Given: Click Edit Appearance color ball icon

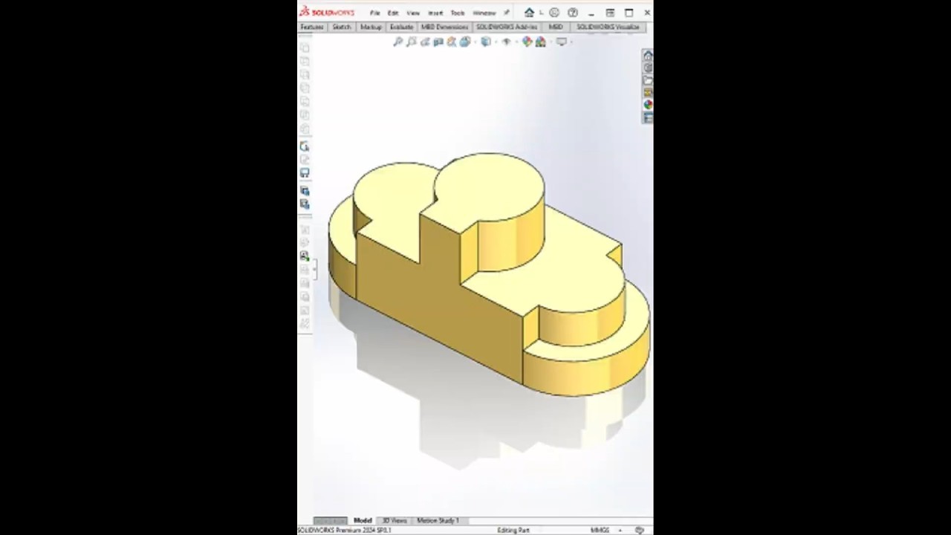Looking at the screenshot, I should click(527, 42).
